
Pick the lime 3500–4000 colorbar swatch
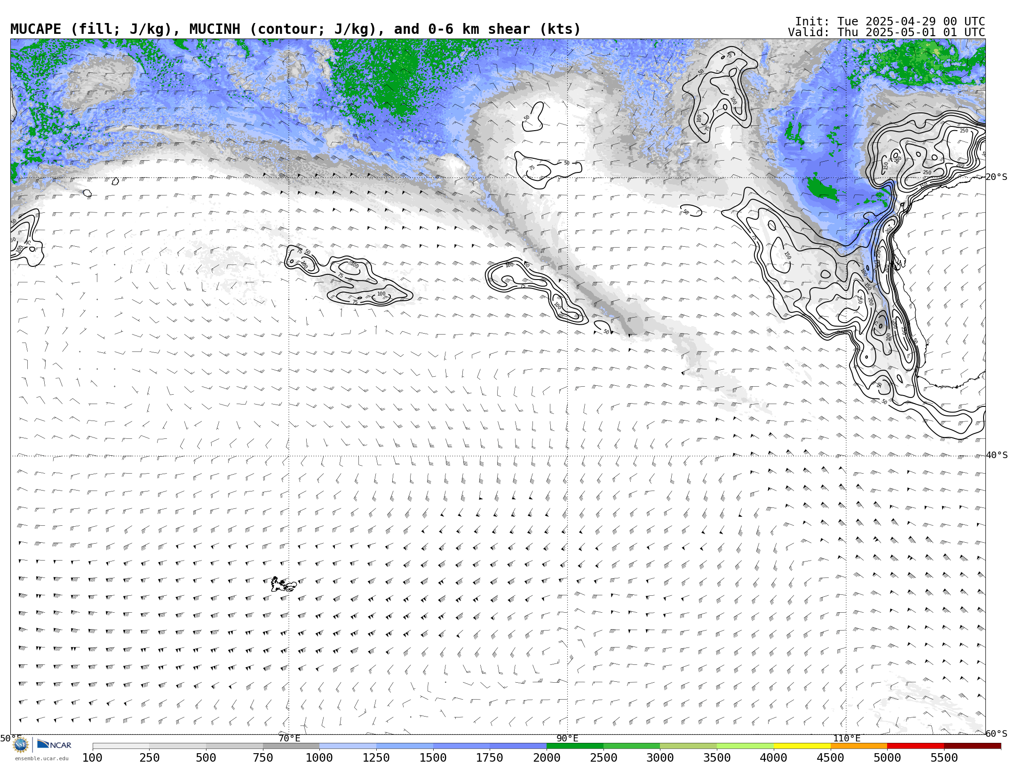(x=745, y=746)
